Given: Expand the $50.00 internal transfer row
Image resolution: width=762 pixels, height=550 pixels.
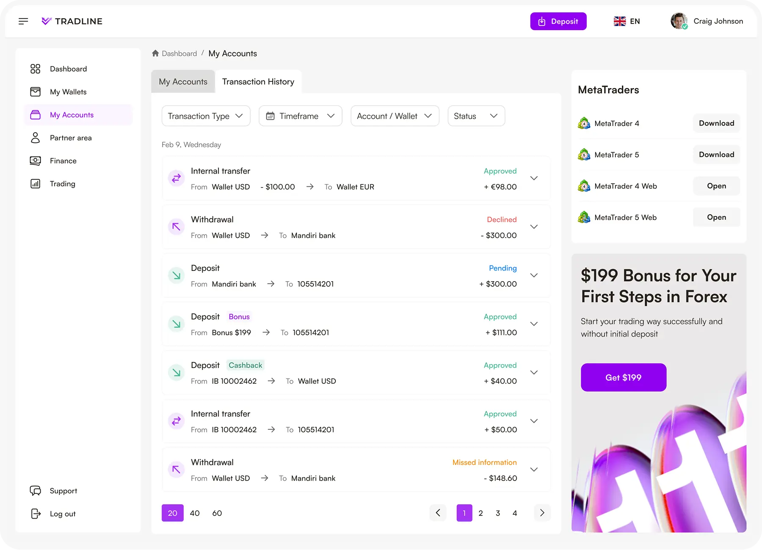Looking at the screenshot, I should (x=534, y=421).
